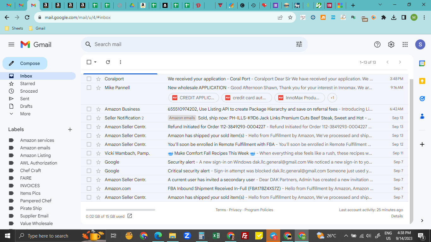This screenshot has height=242, width=431.
Task: Open the Inbox folder
Action: [x=38, y=76]
